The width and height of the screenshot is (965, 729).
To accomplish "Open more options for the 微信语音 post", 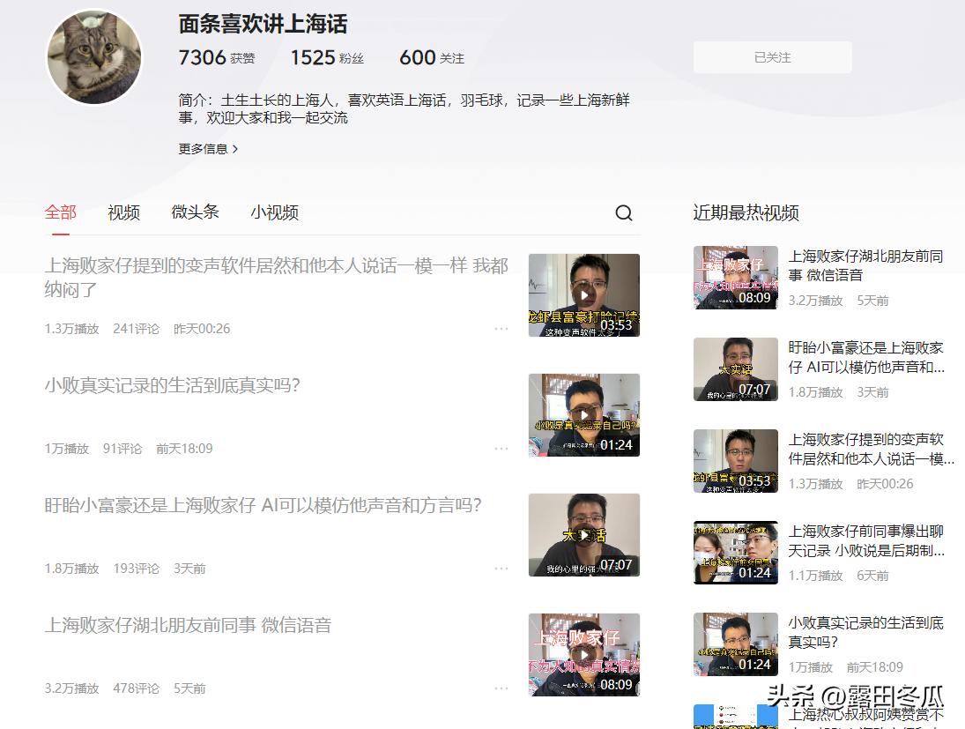I will click(x=501, y=688).
